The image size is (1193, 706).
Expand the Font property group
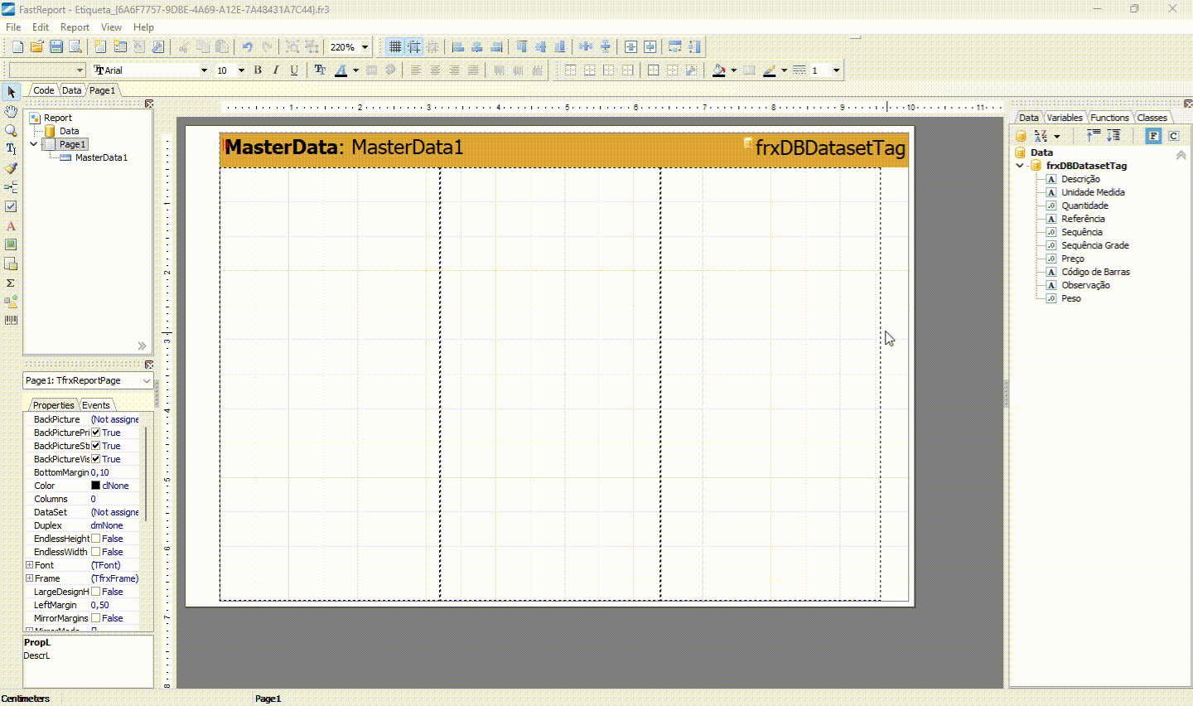pos(29,565)
